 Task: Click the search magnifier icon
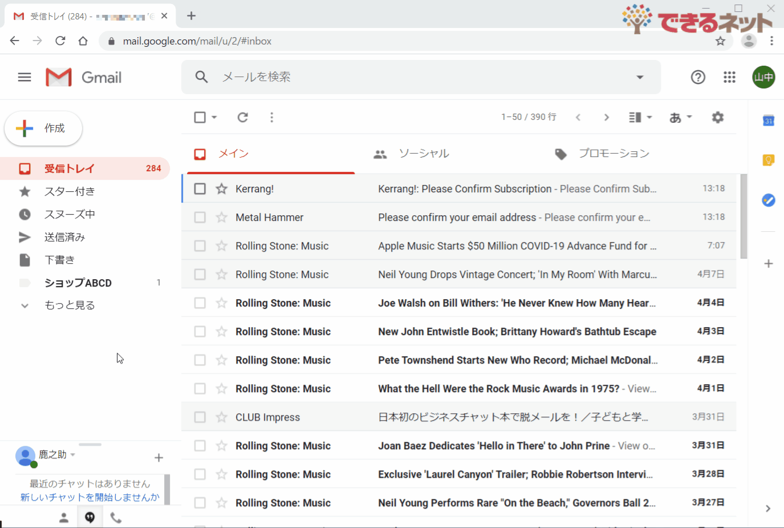[x=201, y=76]
